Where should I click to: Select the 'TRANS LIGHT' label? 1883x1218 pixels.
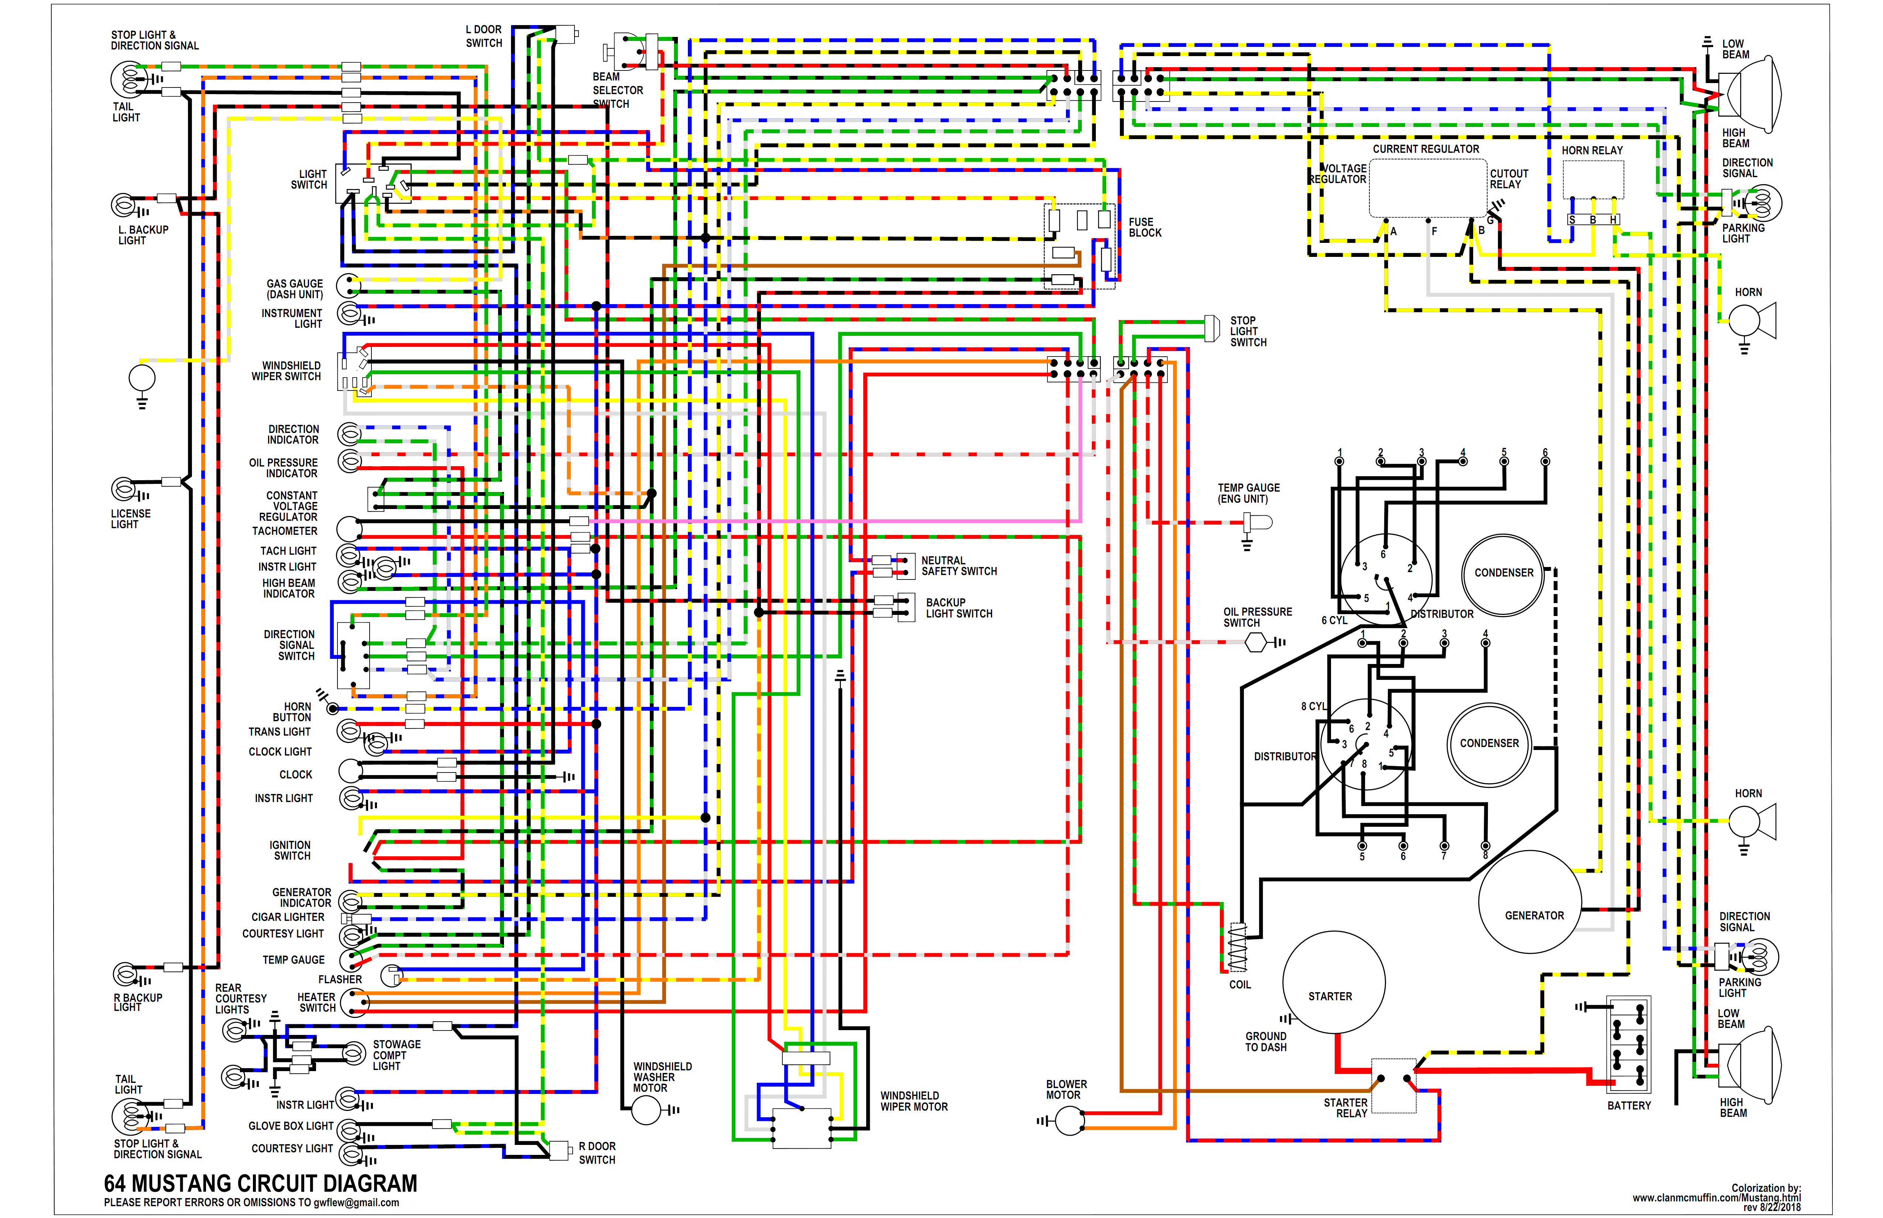coord(279,732)
